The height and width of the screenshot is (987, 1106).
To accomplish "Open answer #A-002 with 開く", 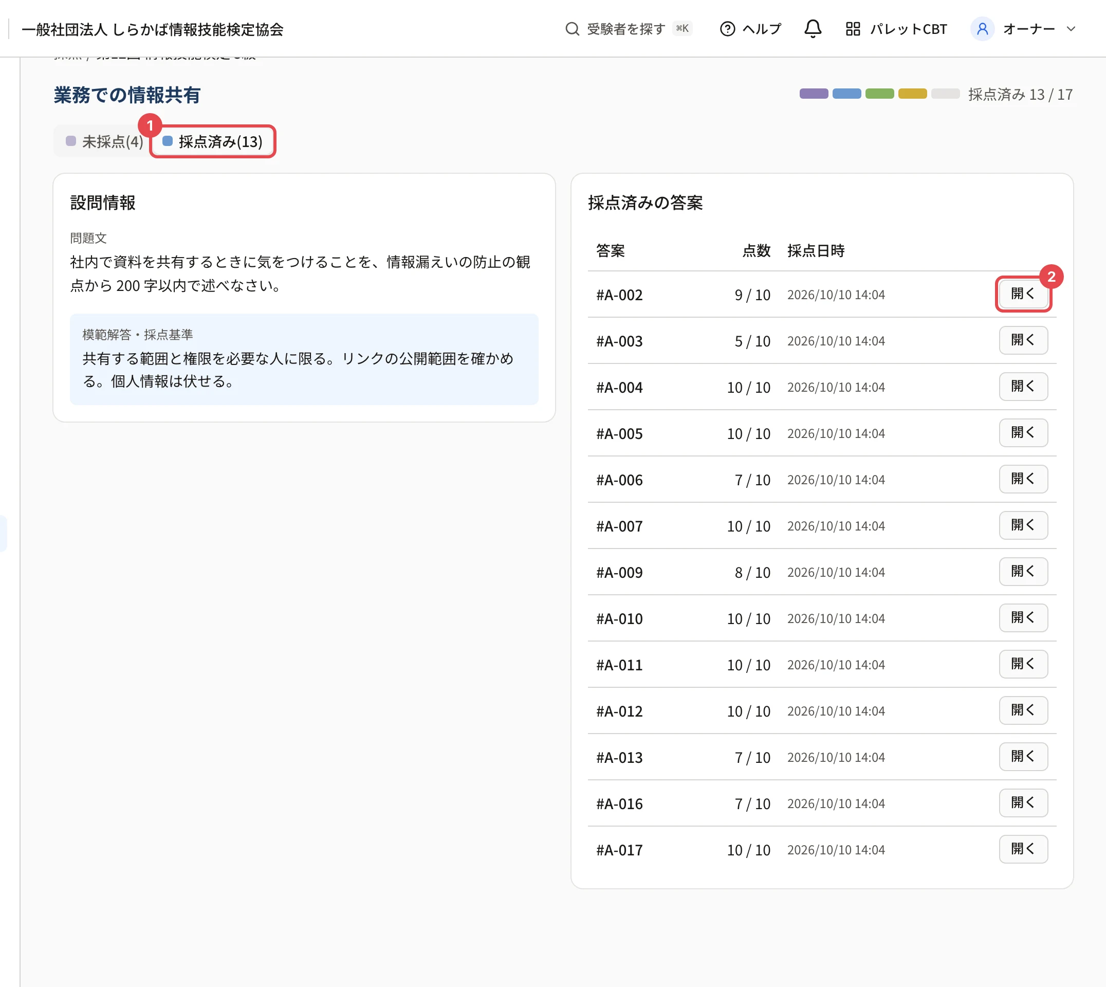I will [x=1023, y=294].
